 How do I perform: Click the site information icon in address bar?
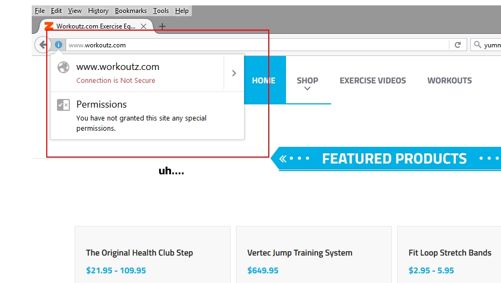point(59,45)
